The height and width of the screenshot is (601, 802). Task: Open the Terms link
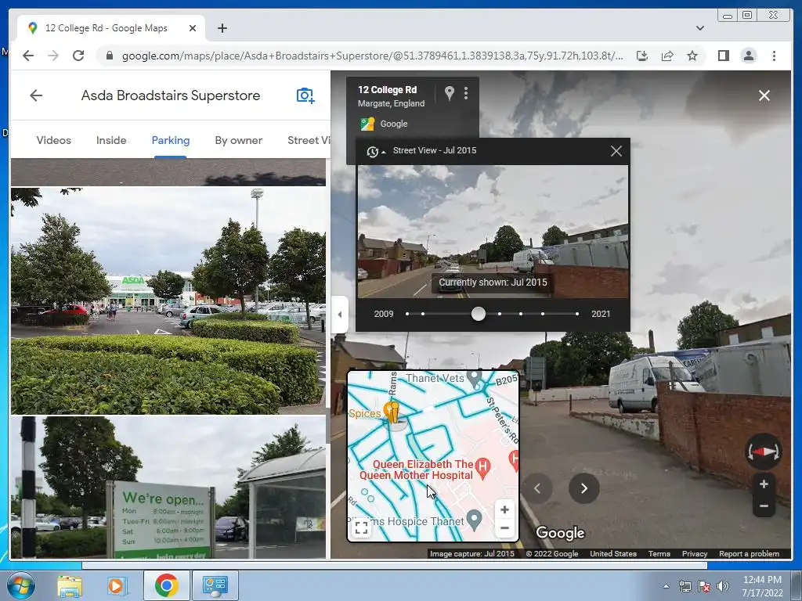pos(659,553)
